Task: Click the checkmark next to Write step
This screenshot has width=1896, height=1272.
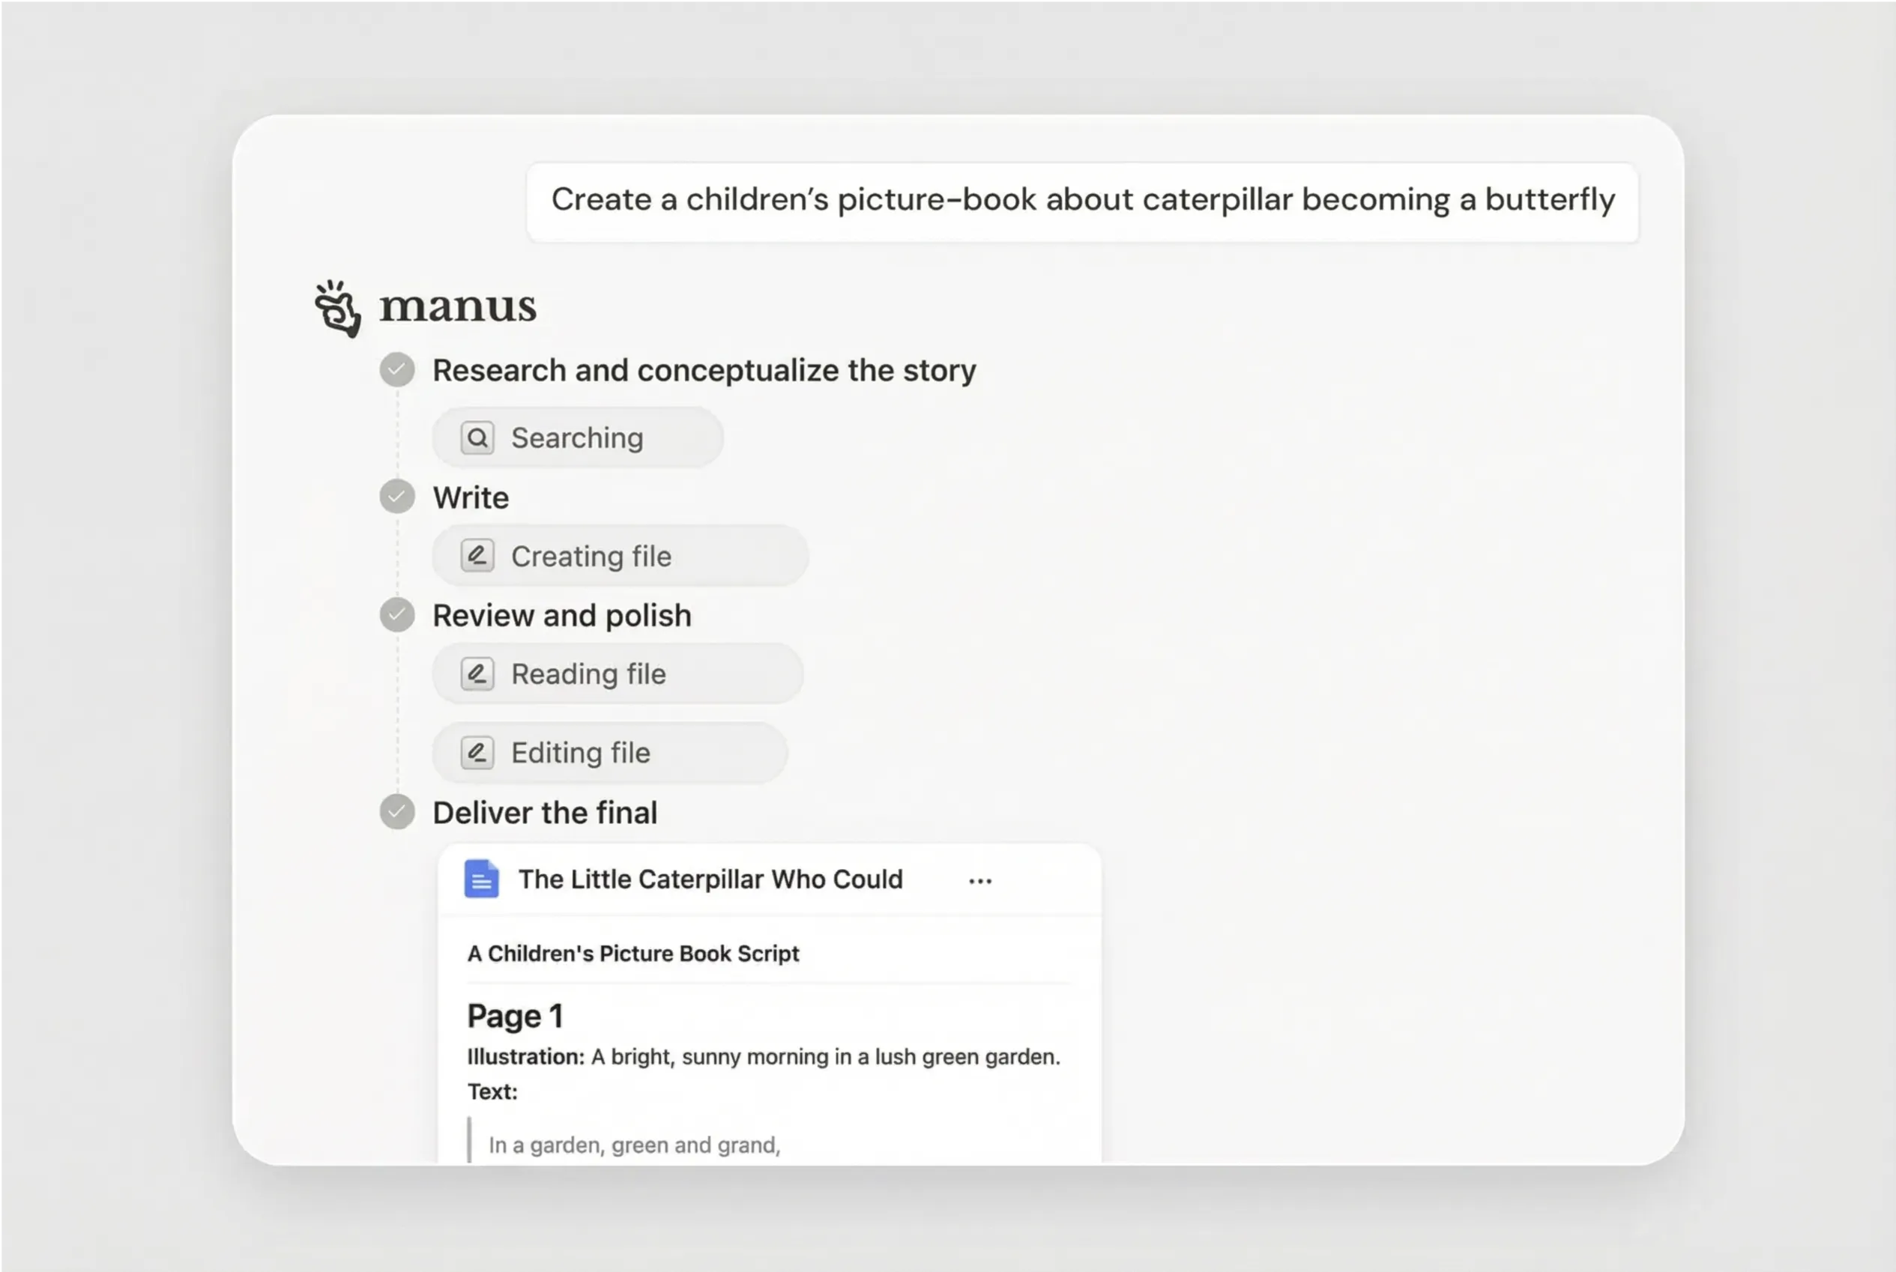Action: click(397, 497)
